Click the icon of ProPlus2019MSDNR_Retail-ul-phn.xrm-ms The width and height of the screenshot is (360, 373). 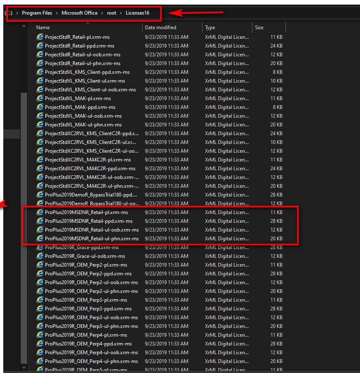coord(40,238)
